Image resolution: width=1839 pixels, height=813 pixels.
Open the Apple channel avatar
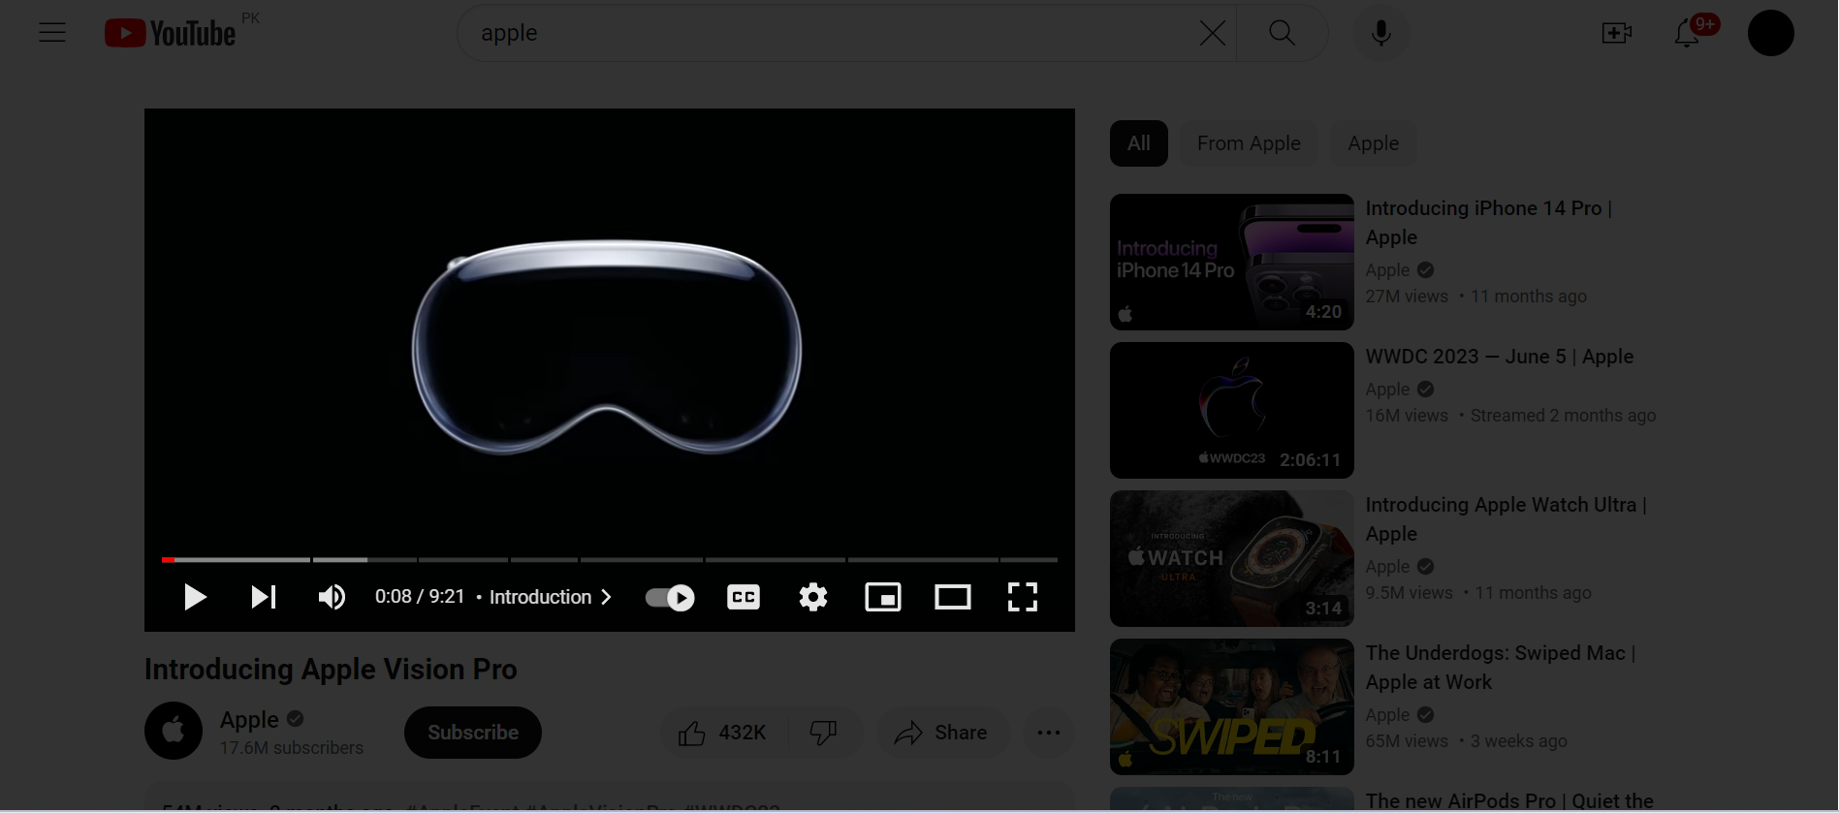click(174, 731)
